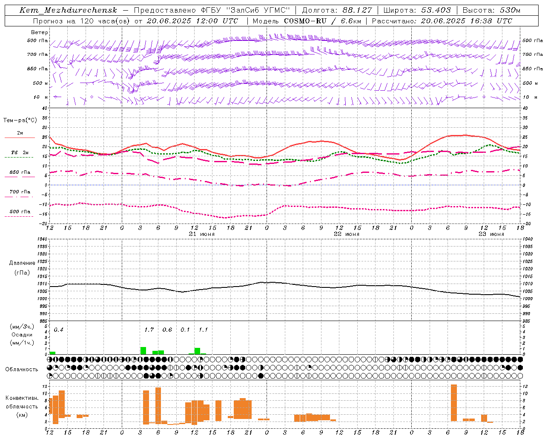Click the tallest orange convective bar on 23 июня
The image size is (545, 436).
454,403
